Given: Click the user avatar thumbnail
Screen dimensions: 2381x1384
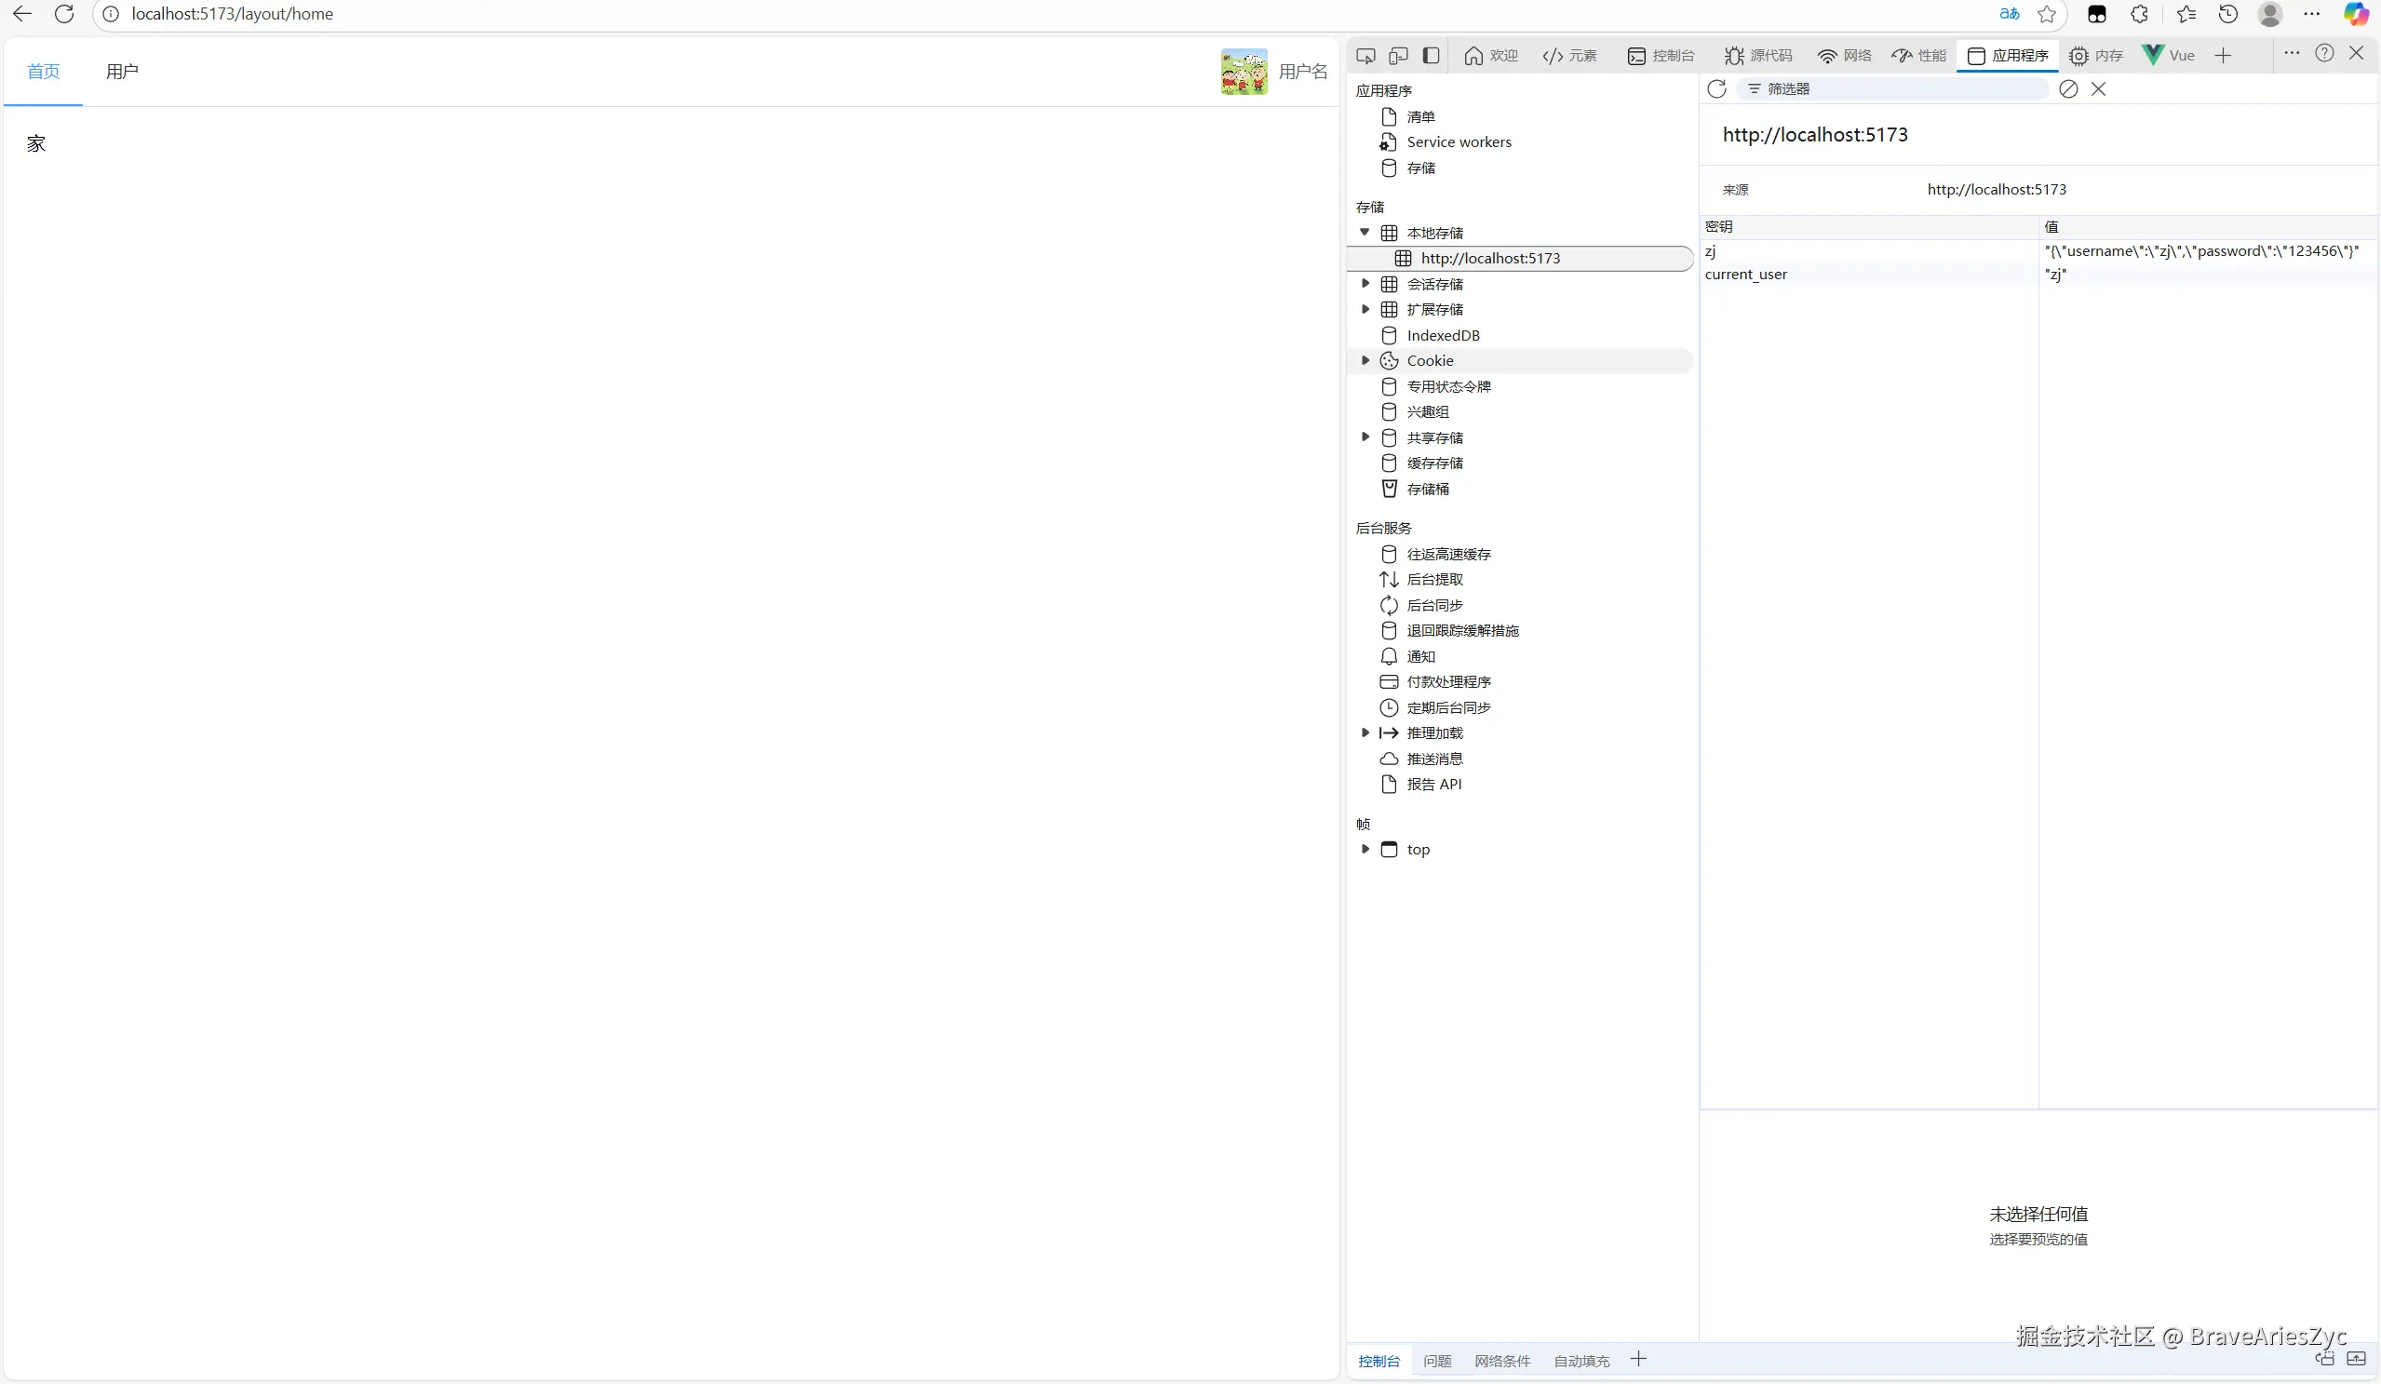Looking at the screenshot, I should (x=1244, y=72).
